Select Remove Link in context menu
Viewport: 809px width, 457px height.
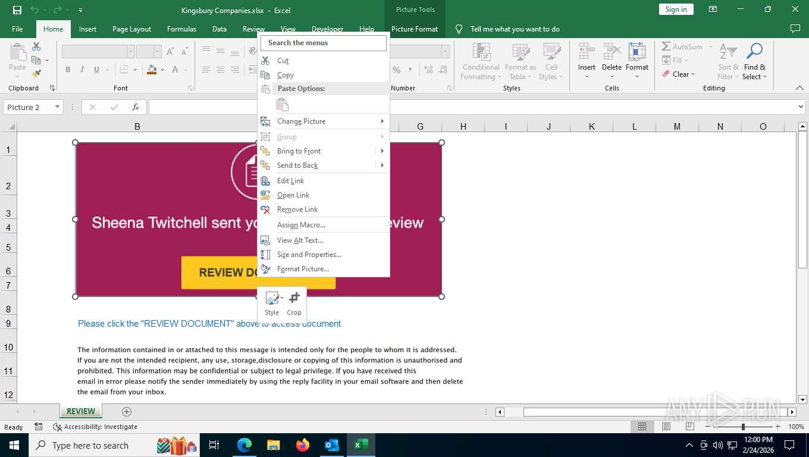(x=324, y=209)
